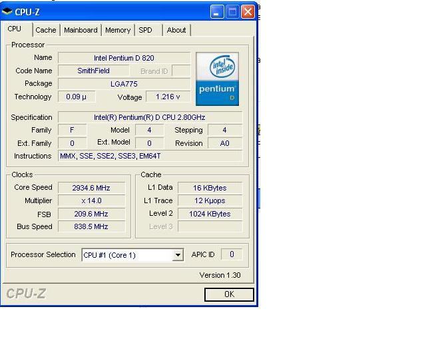Expand the Processor Selection dropdown arrow
Image resolution: width=426 pixels, height=341 pixels.
click(x=178, y=255)
